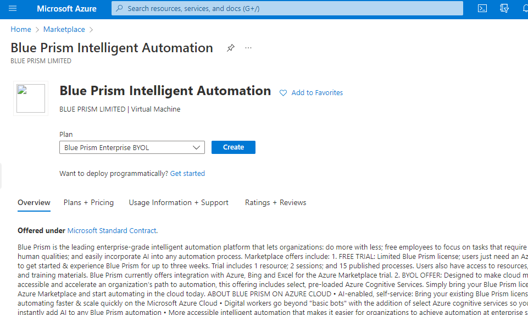The width and height of the screenshot is (528, 315).
Task: Switch to the Plans + Pricing tab
Action: 88,203
